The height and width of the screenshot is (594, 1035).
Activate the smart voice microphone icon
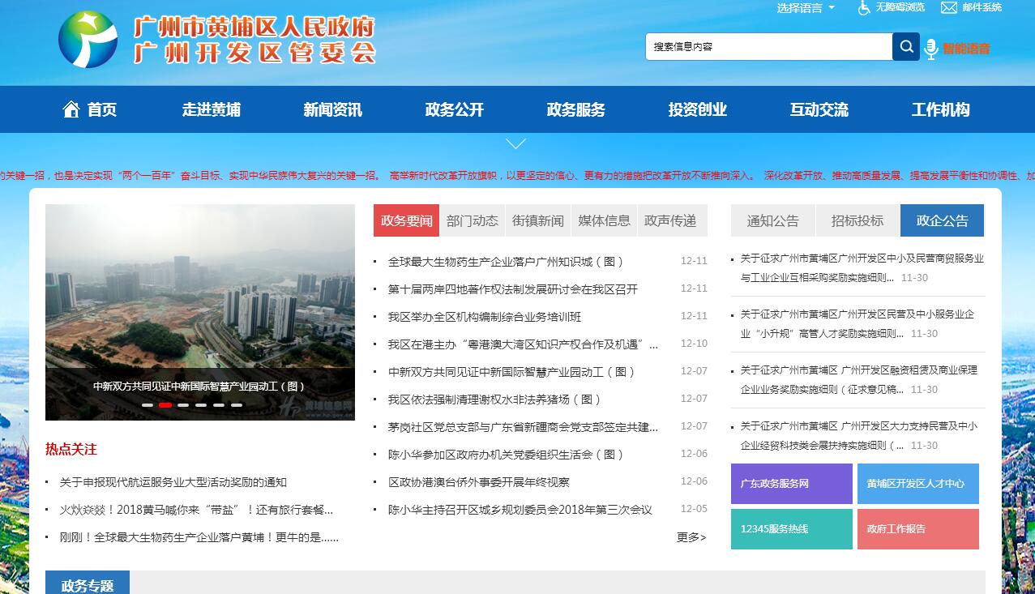[931, 49]
